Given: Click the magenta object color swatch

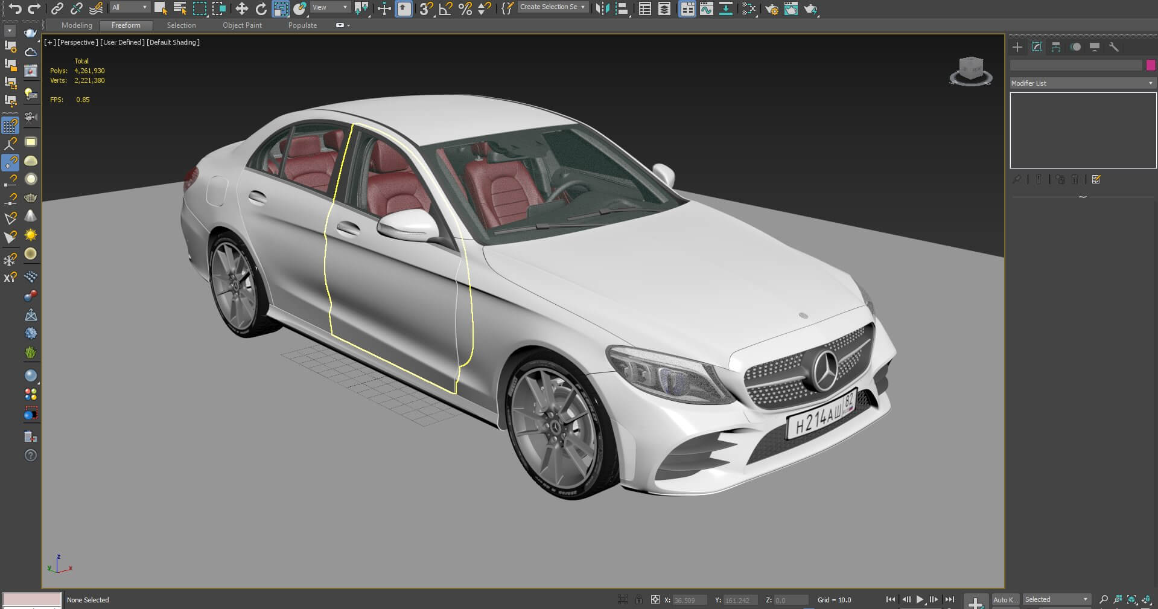Looking at the screenshot, I should click(1151, 65).
